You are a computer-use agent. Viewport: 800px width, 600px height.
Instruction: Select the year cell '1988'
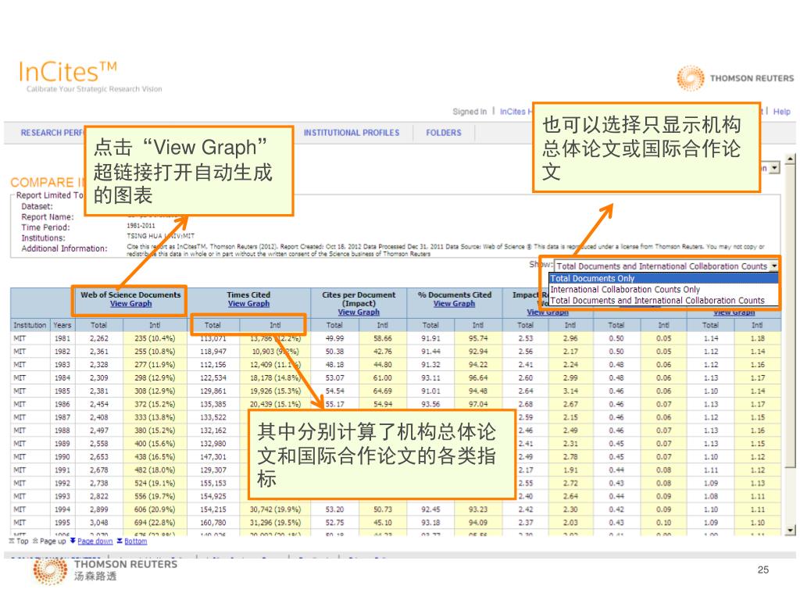click(62, 430)
